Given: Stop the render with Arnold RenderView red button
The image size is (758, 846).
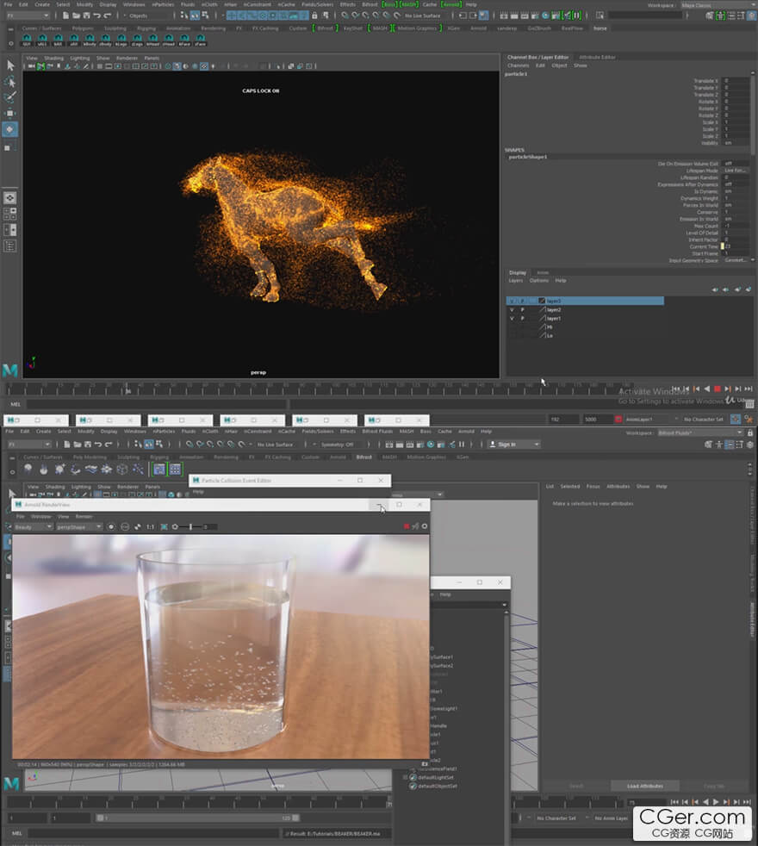Looking at the screenshot, I should pyautogui.click(x=407, y=526).
